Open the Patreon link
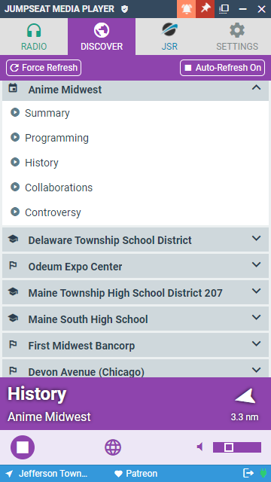Screen dimensions: 271x482 pos(135,474)
